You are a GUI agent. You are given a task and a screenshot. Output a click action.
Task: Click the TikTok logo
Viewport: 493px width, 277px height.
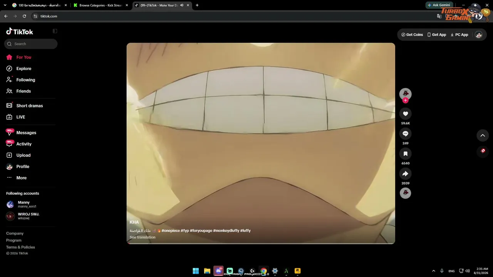(x=20, y=32)
